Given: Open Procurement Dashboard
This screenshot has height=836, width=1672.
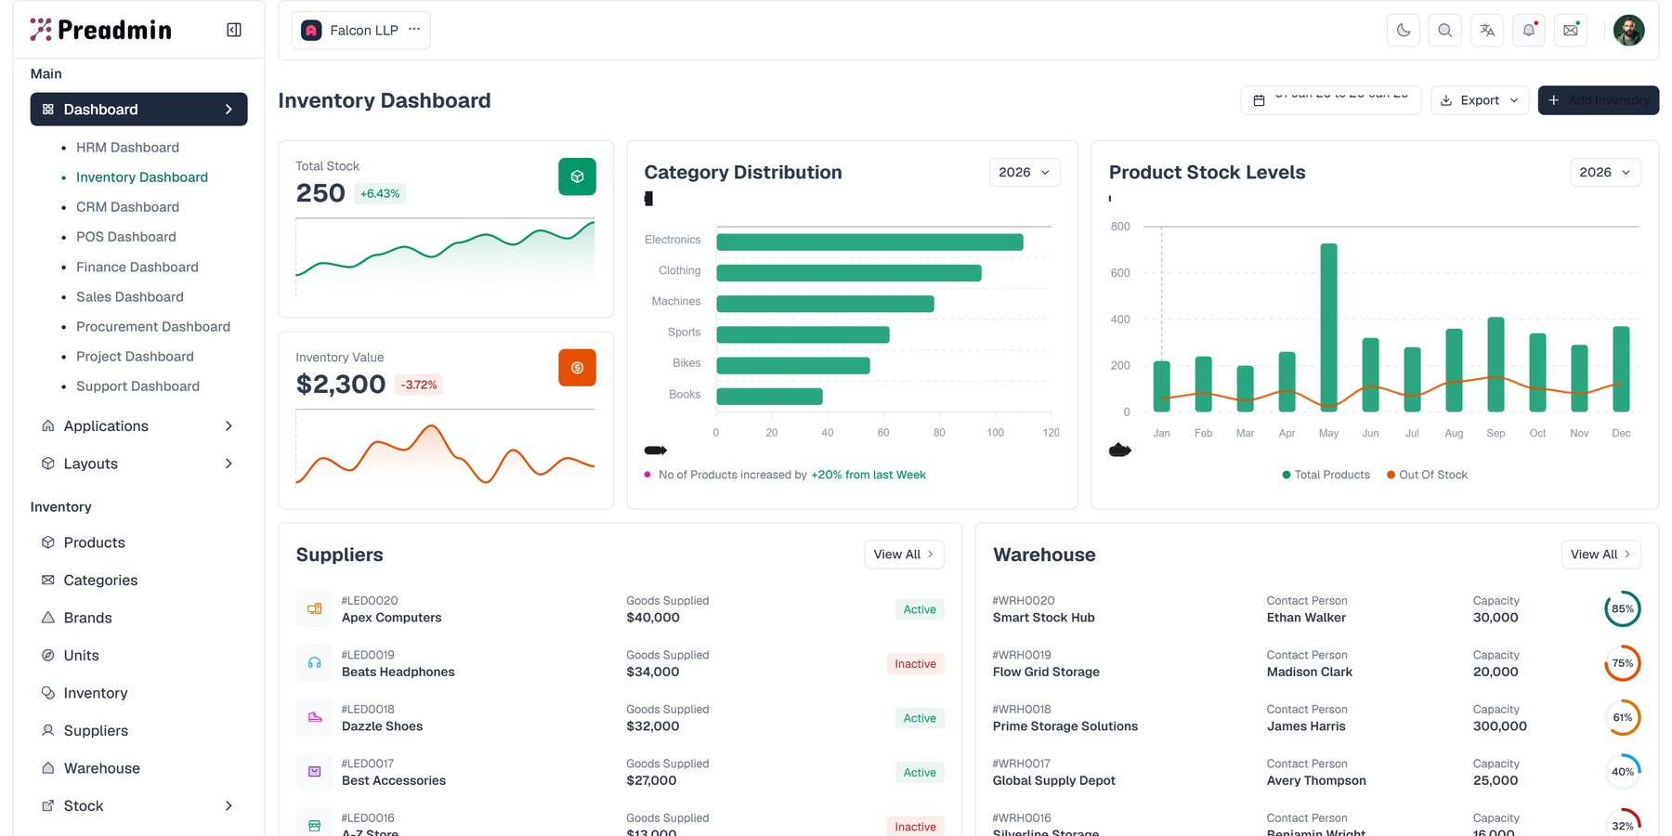Looking at the screenshot, I should 153,327.
